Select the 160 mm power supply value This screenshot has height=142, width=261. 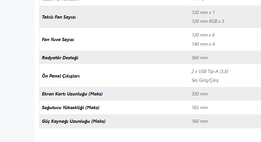pos(200,121)
